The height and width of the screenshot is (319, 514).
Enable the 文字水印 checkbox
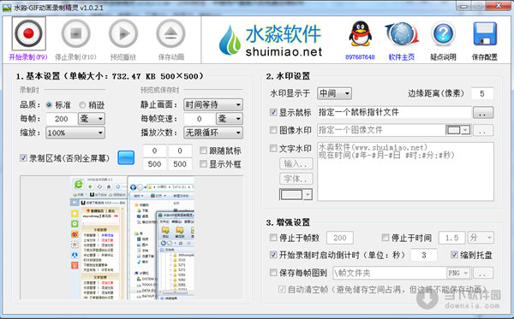pos(273,148)
